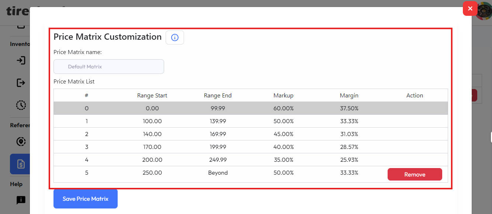Open the Help message icon in sidebar
Viewport: 492px width, 214px height.
pyautogui.click(x=21, y=200)
